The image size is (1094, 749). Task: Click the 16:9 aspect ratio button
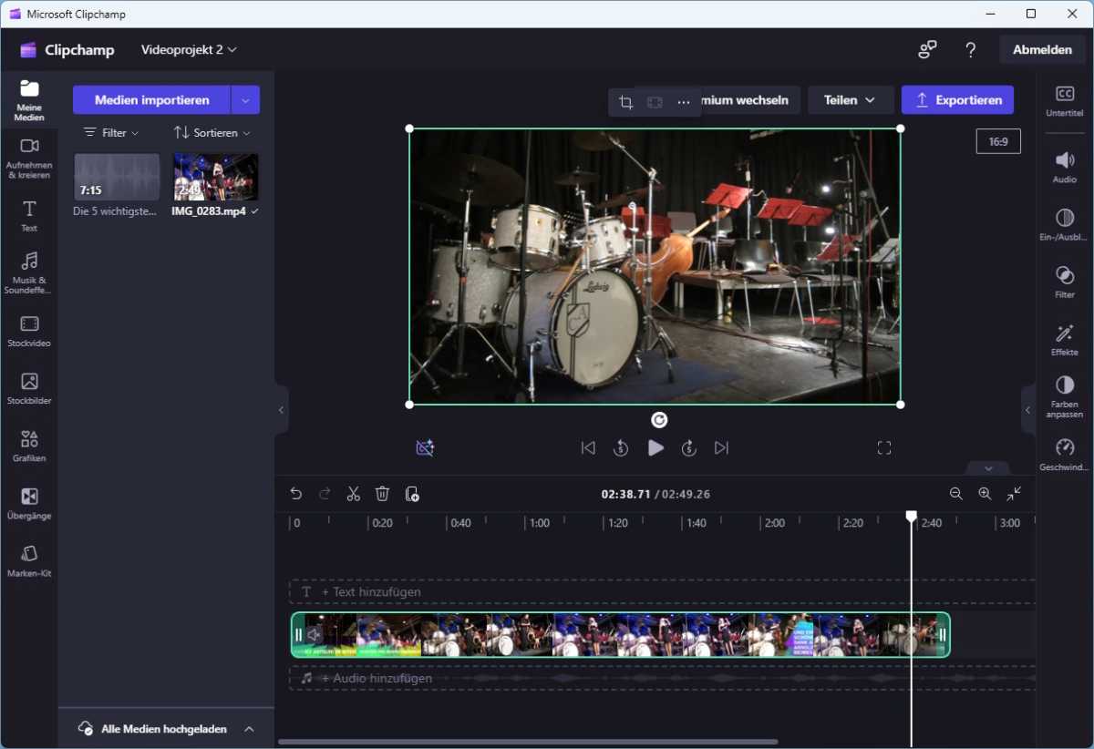click(998, 140)
